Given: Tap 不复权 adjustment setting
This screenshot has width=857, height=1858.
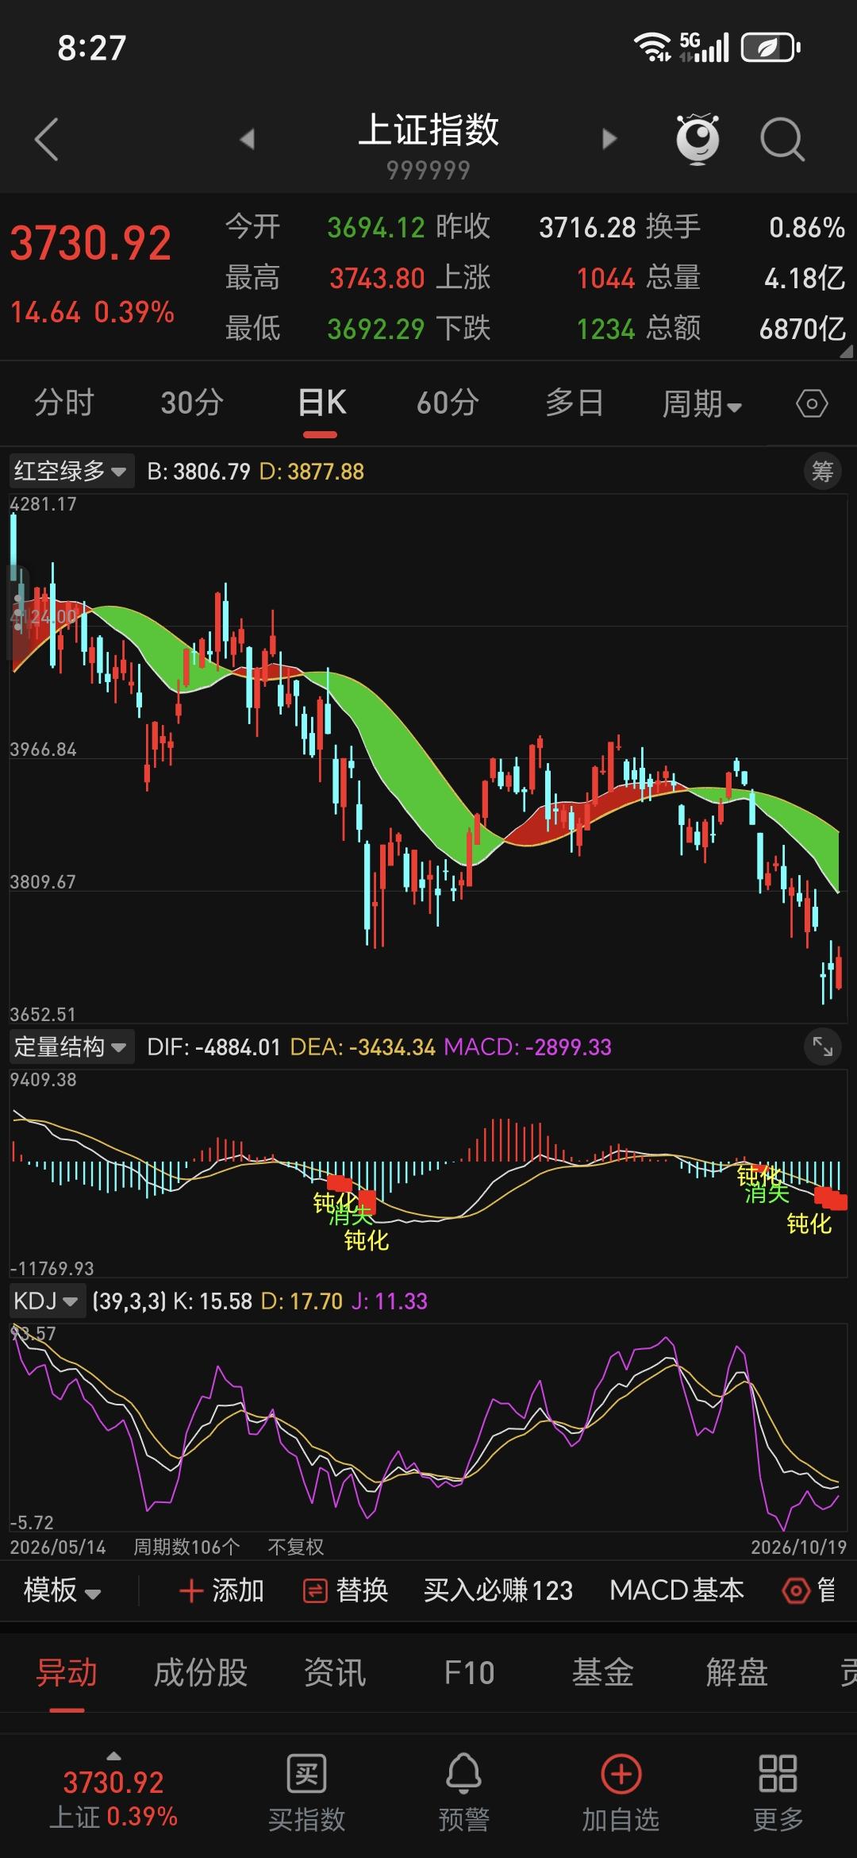Looking at the screenshot, I should click(x=296, y=1547).
